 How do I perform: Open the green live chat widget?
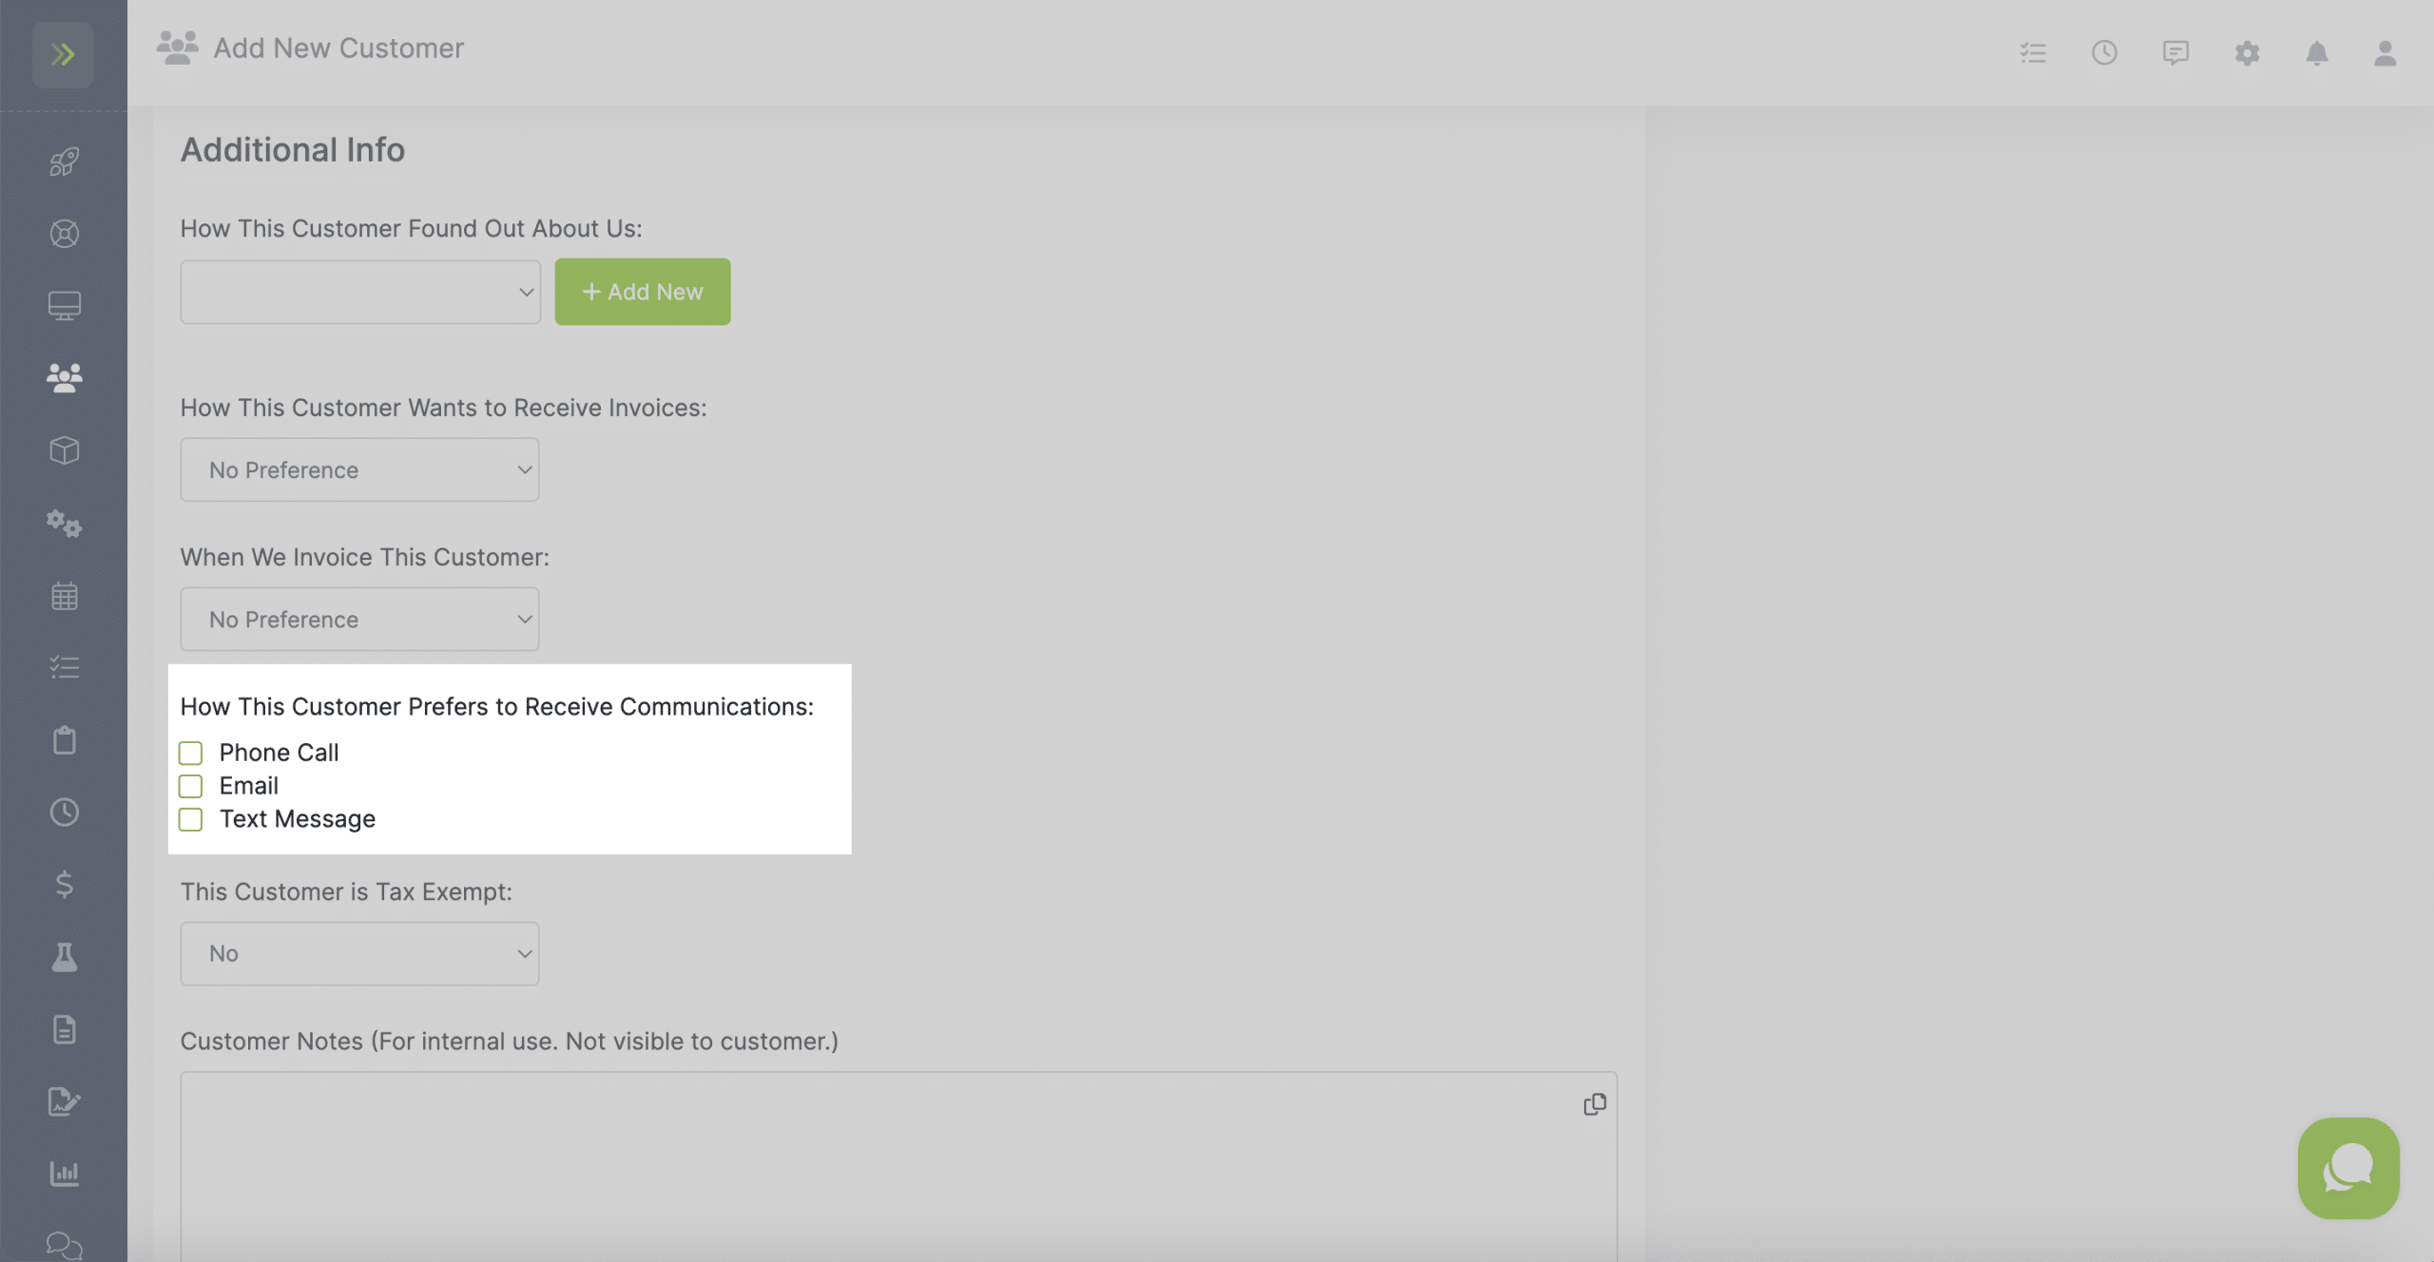pyautogui.click(x=2348, y=1168)
